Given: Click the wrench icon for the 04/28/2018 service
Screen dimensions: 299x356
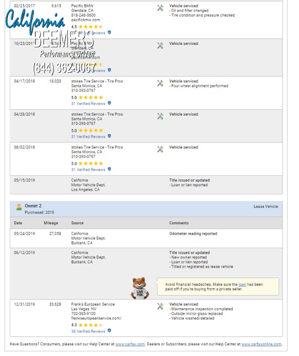Looking at the screenshot, I should tap(160, 116).
